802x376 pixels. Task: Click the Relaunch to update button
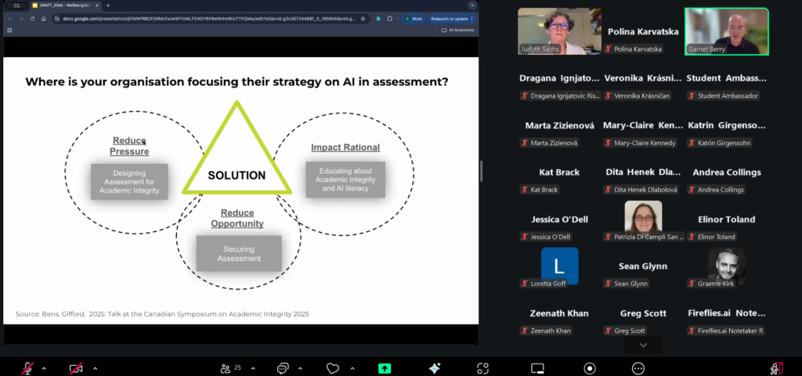click(x=449, y=18)
